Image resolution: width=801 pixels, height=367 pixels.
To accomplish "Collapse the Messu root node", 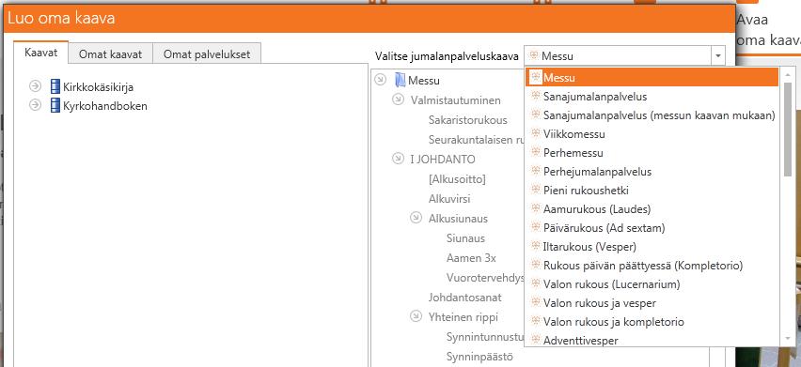I will point(380,80).
